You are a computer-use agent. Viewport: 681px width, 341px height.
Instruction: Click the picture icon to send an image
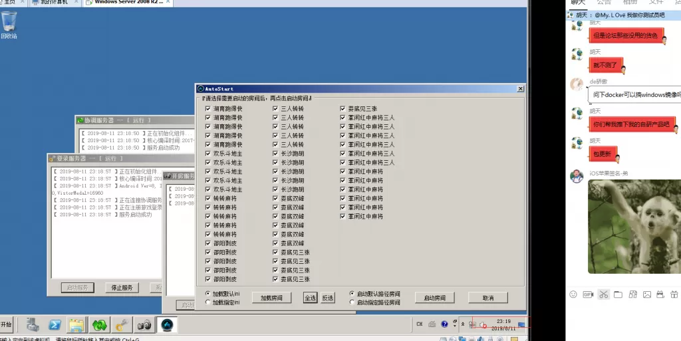point(646,294)
